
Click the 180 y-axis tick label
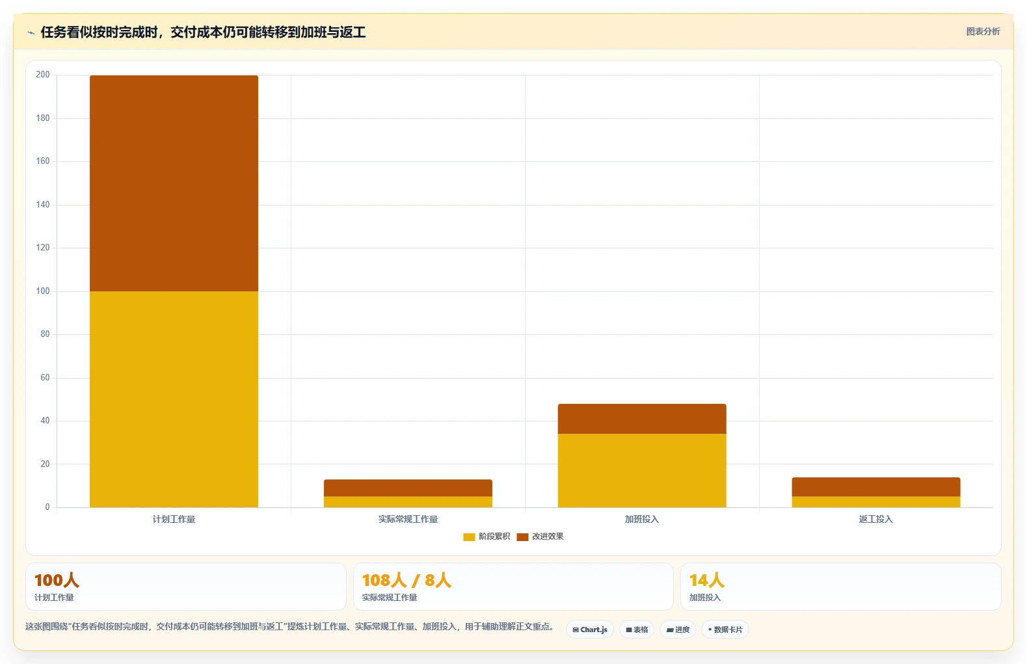pos(43,118)
